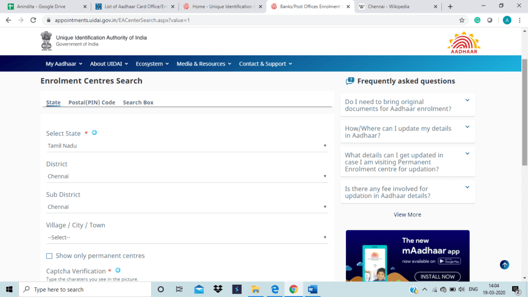
Task: Click the Aadhaar logo in header
Action: [x=463, y=42]
